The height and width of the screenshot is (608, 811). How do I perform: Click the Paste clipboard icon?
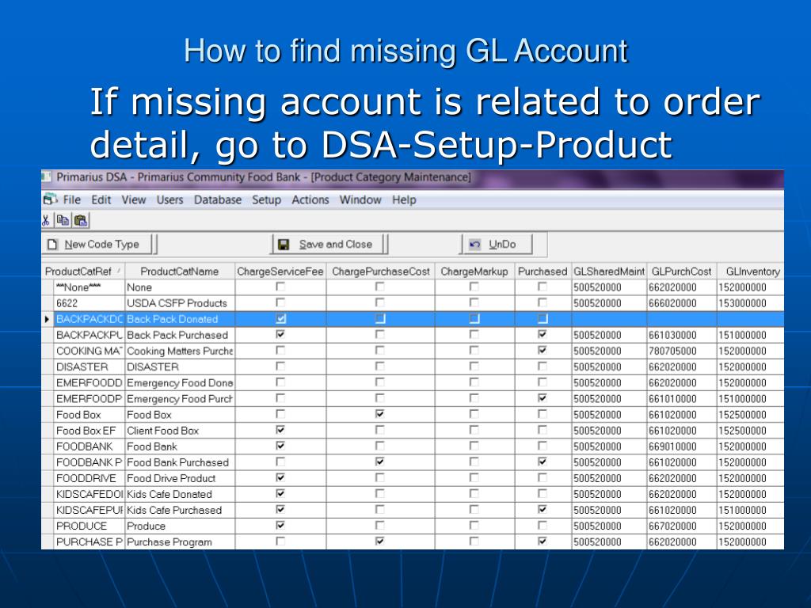(x=81, y=221)
